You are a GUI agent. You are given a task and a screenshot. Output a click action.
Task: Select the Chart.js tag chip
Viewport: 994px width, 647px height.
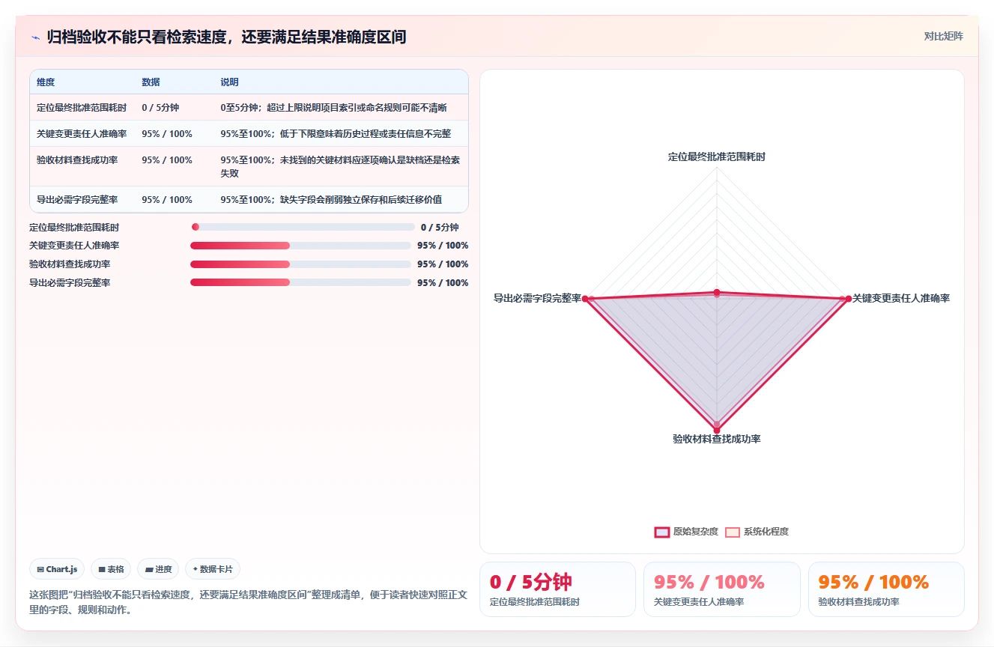(x=58, y=569)
